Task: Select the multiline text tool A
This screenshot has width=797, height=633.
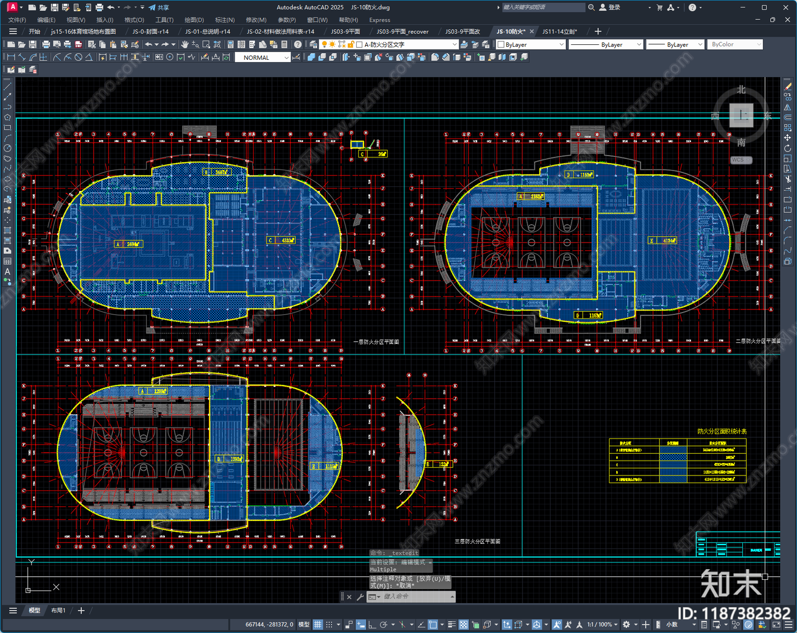Action: click(7, 272)
